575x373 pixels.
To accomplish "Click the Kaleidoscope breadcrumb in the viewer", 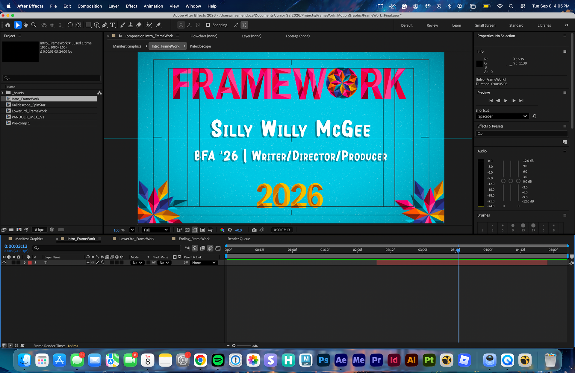I will pyautogui.click(x=200, y=46).
